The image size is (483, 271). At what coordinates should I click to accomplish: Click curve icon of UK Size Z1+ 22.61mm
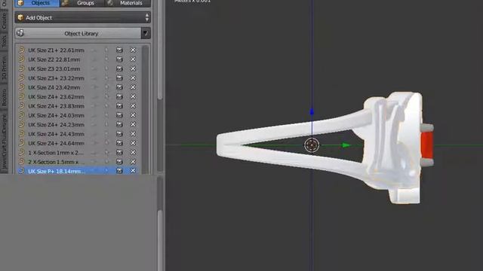21,50
